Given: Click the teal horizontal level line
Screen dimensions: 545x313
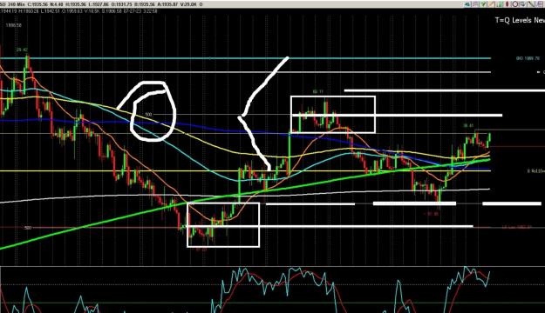Looking at the screenshot, I should pyautogui.click(x=245, y=58).
